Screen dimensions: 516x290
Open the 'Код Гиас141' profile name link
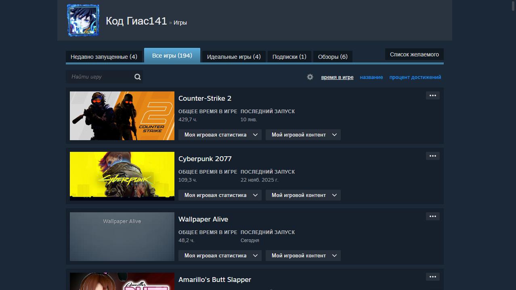click(x=136, y=21)
